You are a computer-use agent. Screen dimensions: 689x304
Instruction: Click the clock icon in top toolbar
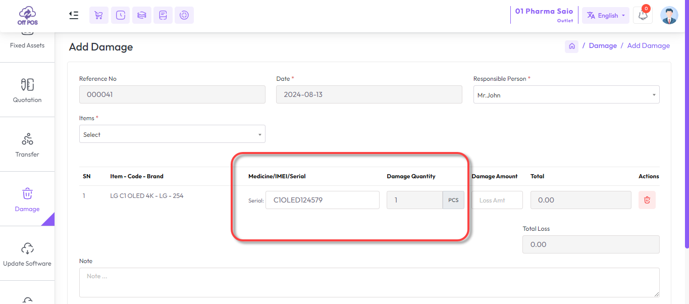point(120,15)
